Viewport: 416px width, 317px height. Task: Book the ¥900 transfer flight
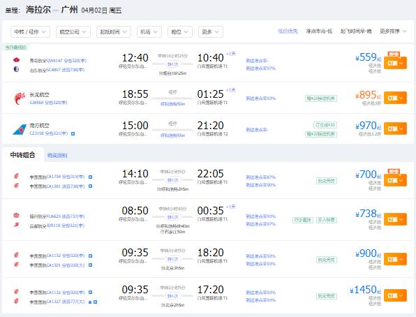tap(395, 259)
